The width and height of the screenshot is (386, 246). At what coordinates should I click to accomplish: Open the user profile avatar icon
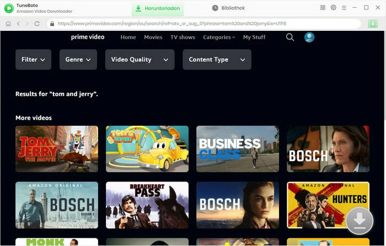pyautogui.click(x=309, y=37)
